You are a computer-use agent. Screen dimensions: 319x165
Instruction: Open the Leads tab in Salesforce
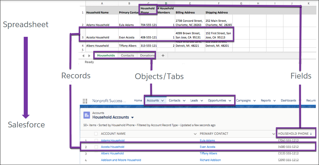coord(194,101)
